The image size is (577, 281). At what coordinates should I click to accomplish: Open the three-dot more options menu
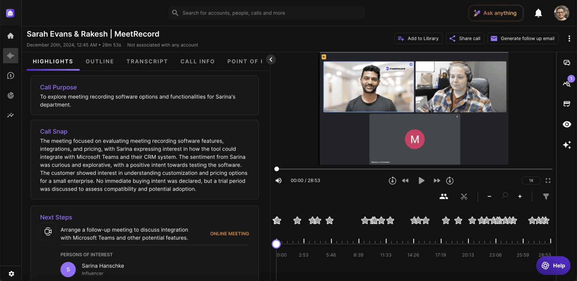[569, 39]
